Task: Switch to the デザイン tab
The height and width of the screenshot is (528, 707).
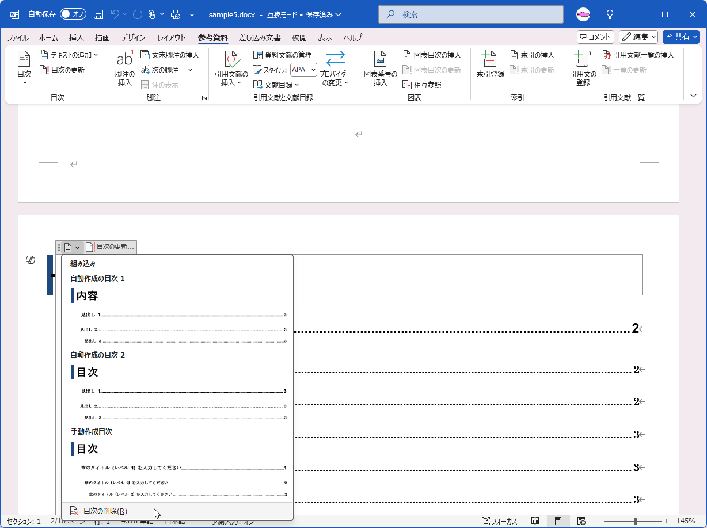Action: coord(133,37)
